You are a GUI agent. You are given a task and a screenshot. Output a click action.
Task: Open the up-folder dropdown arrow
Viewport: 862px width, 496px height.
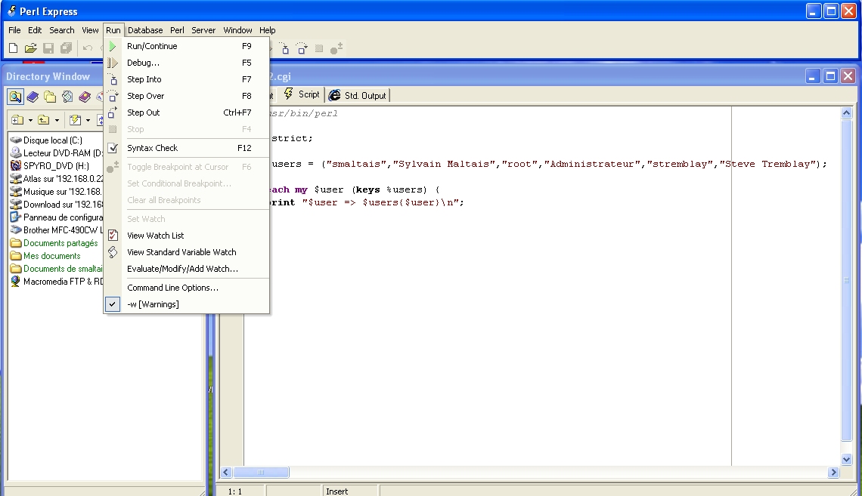57,121
